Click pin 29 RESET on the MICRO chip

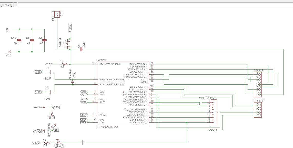click(95, 64)
